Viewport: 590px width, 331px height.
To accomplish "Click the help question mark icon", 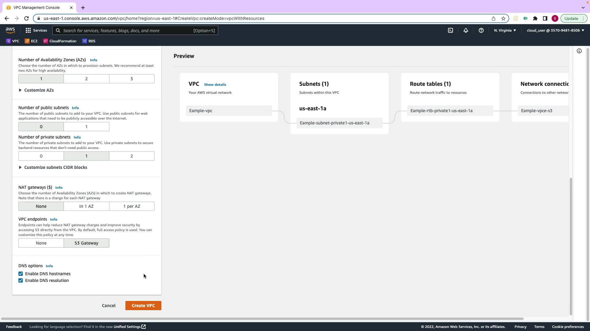I will pyautogui.click(x=481, y=30).
